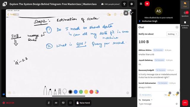Choose the blue color swatch

click(75, 92)
